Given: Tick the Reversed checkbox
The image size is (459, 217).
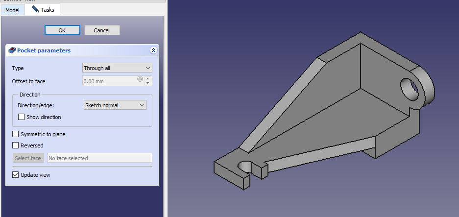Looking at the screenshot, I should [16, 145].
